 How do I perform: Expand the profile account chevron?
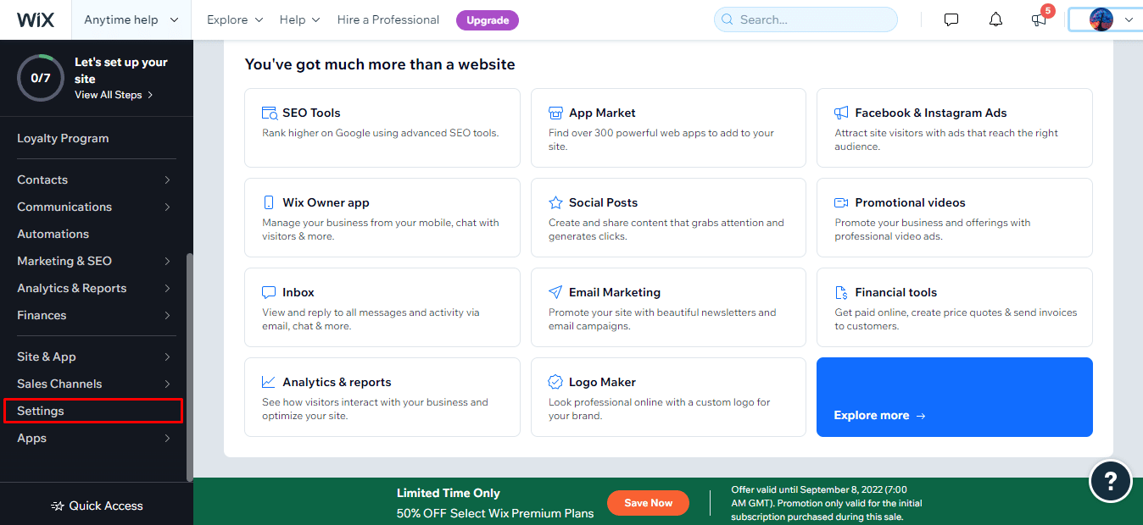[1129, 19]
